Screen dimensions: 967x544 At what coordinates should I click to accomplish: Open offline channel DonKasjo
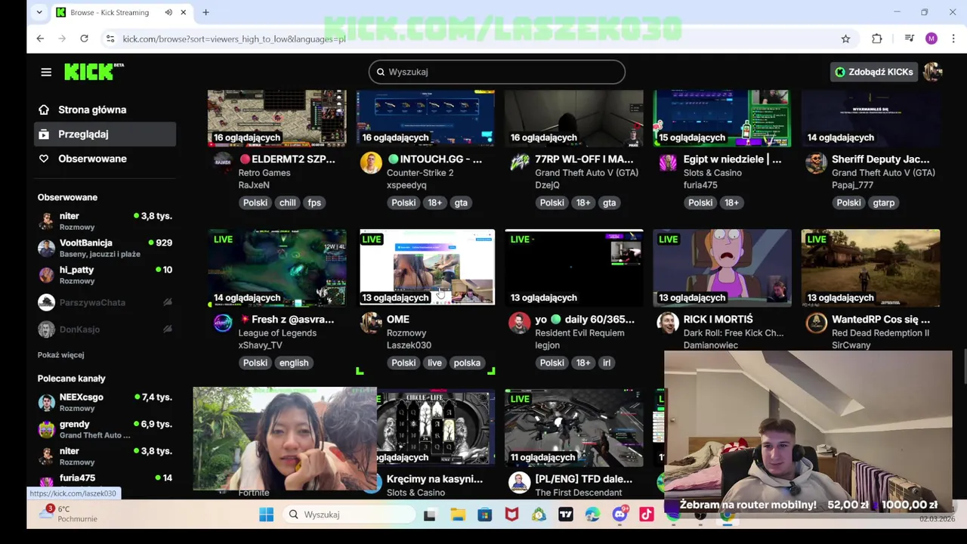(x=105, y=329)
